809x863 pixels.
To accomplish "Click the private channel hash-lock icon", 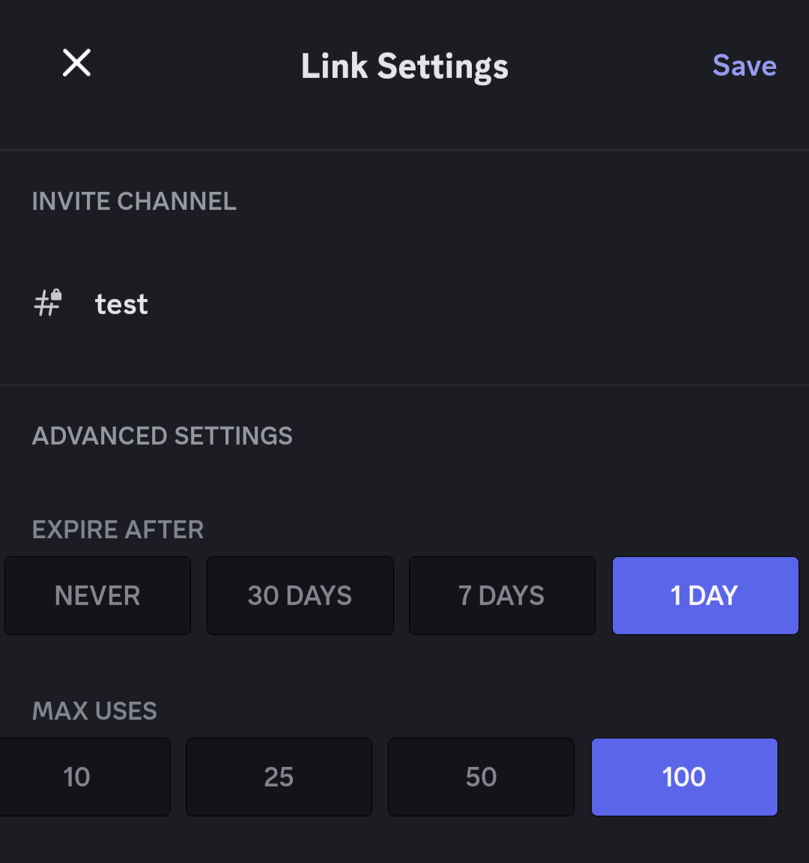I will (46, 304).
